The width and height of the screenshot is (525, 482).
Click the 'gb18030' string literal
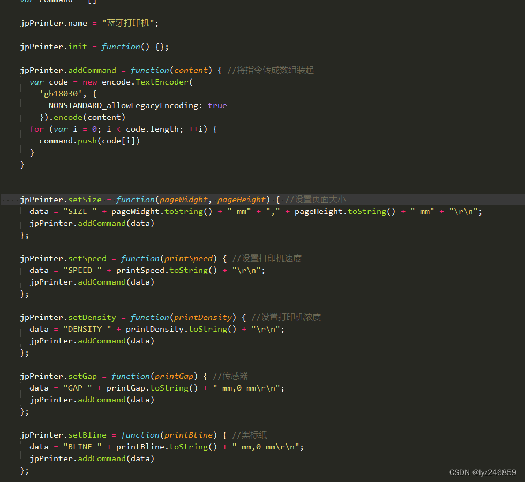61,94
